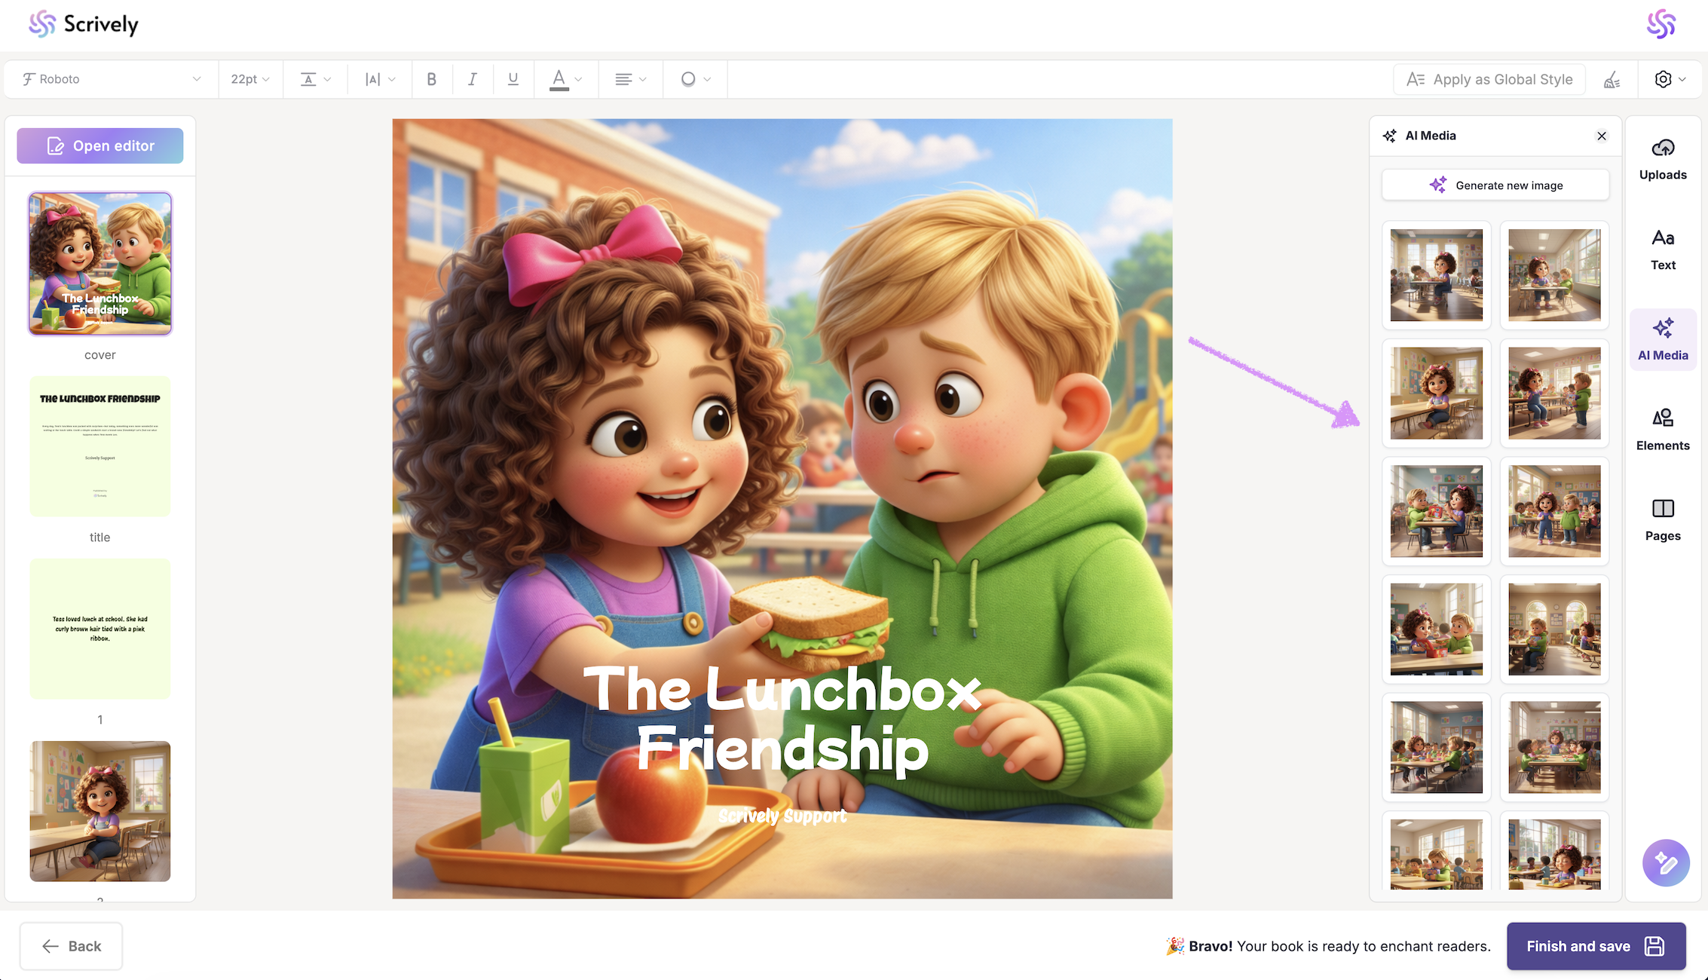
Task: Expand the 22pt font size dropdown
Action: [250, 79]
